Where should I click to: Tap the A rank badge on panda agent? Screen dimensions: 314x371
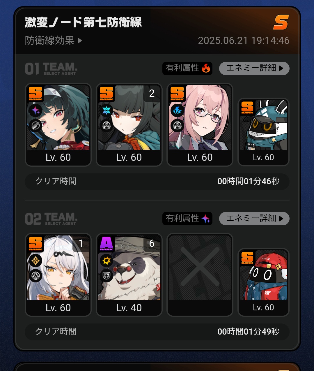click(107, 244)
